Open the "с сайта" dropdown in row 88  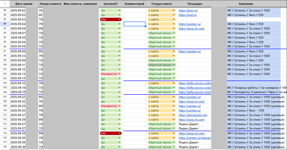pos(162,11)
